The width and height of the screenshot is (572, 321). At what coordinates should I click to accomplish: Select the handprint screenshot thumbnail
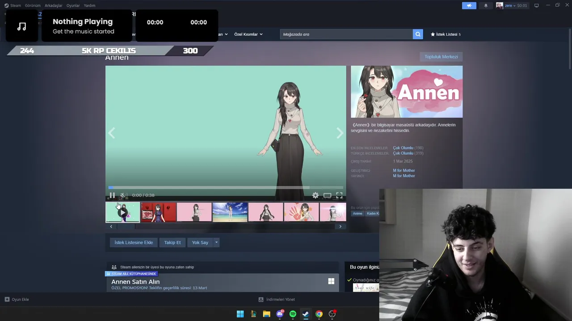302,212
